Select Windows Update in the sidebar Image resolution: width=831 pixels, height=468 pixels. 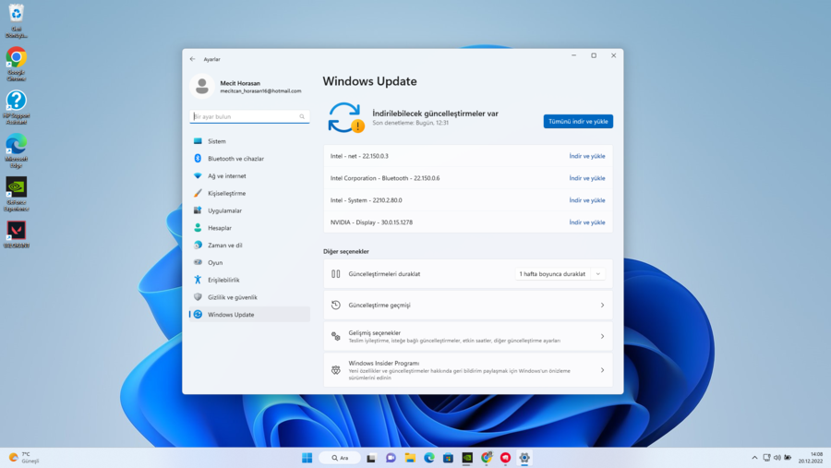pyautogui.click(x=249, y=314)
